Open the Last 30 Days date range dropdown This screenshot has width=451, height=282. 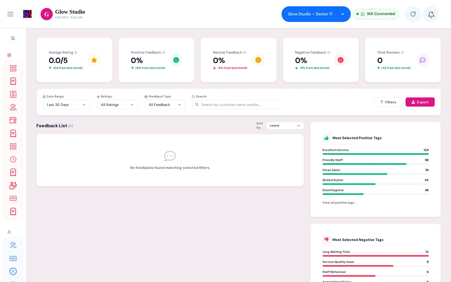click(x=66, y=105)
